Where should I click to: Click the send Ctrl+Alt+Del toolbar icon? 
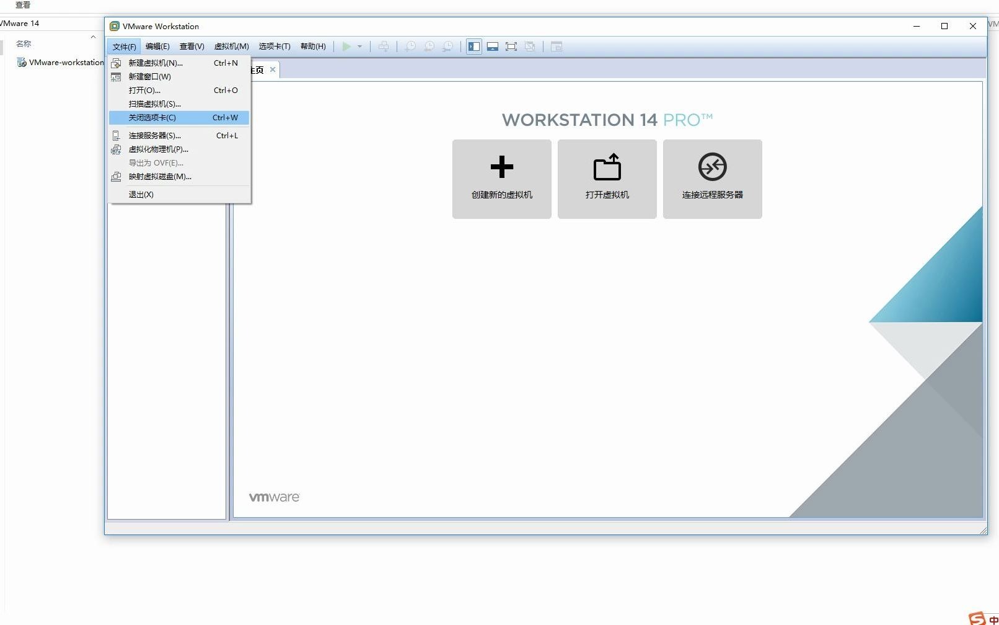[x=384, y=47]
